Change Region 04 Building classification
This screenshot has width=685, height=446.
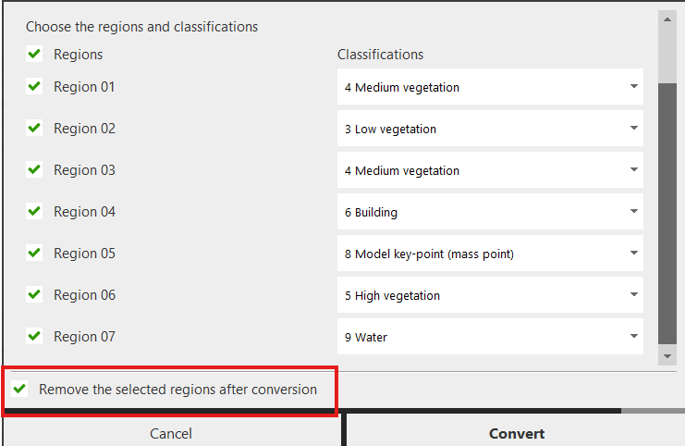click(x=490, y=212)
